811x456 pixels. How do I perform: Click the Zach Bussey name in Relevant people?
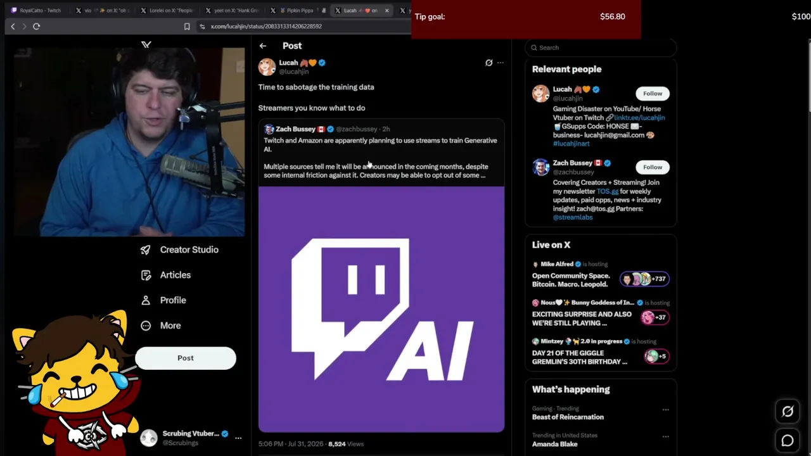point(572,163)
